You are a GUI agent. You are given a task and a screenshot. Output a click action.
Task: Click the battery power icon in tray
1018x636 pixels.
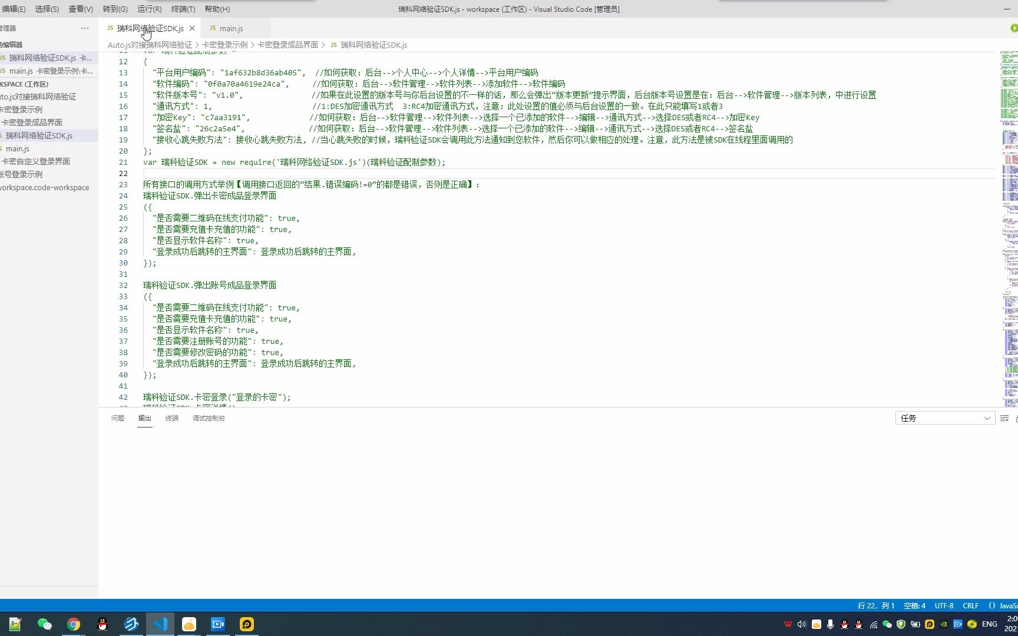click(x=915, y=624)
